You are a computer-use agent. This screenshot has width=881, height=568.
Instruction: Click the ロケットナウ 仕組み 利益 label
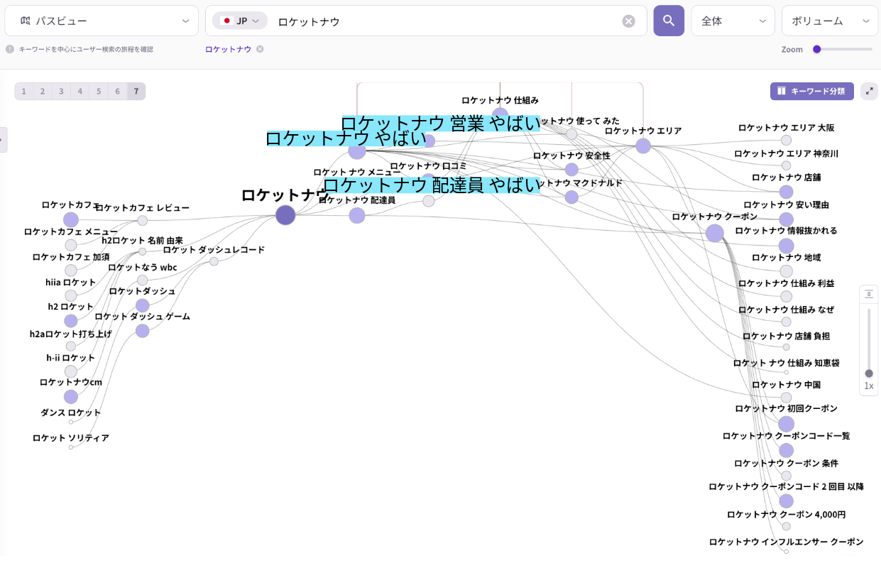pyautogui.click(x=786, y=283)
